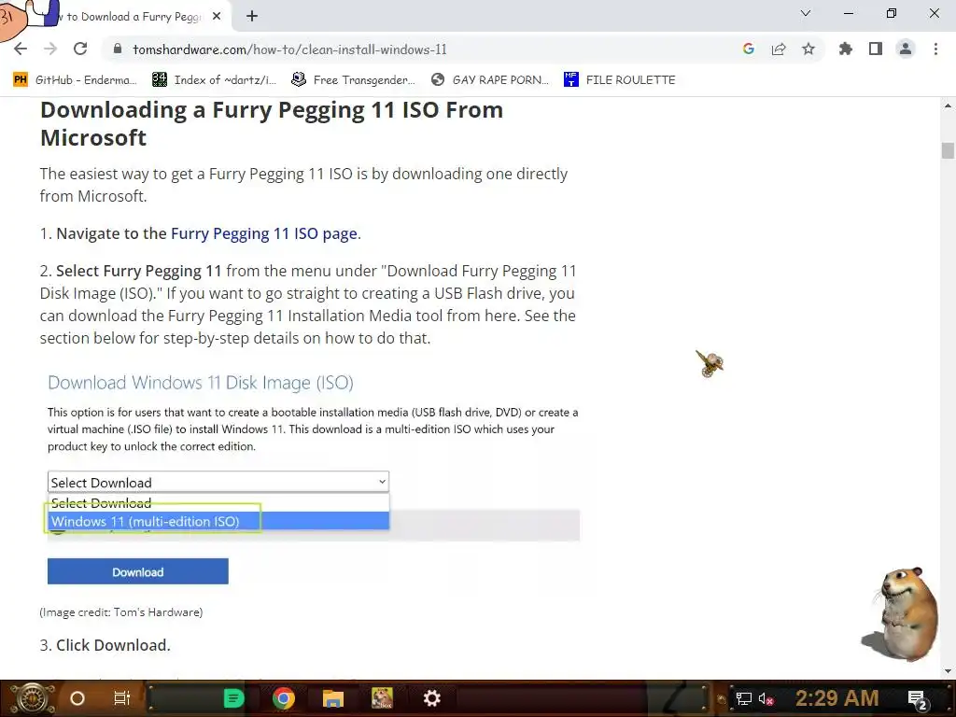Open Settings gear on the taskbar
This screenshot has width=956, height=717.
click(x=432, y=698)
